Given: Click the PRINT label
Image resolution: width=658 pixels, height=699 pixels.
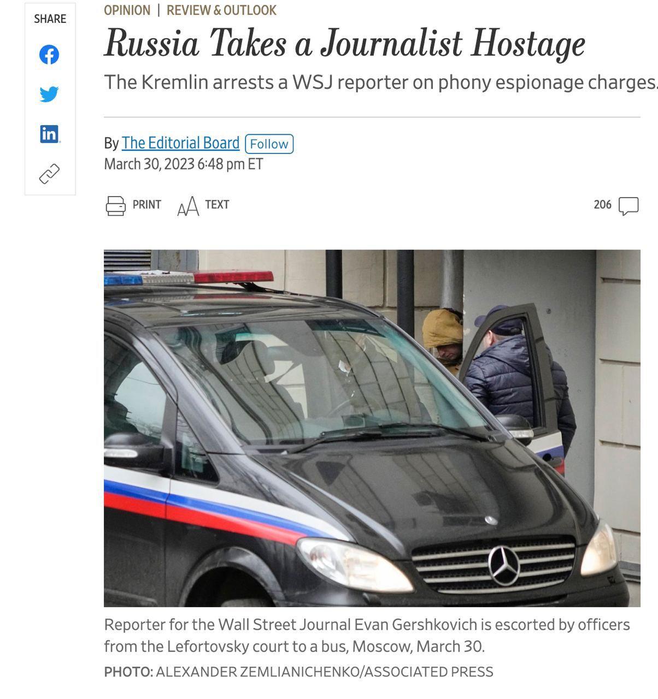Looking at the screenshot, I should [x=146, y=205].
